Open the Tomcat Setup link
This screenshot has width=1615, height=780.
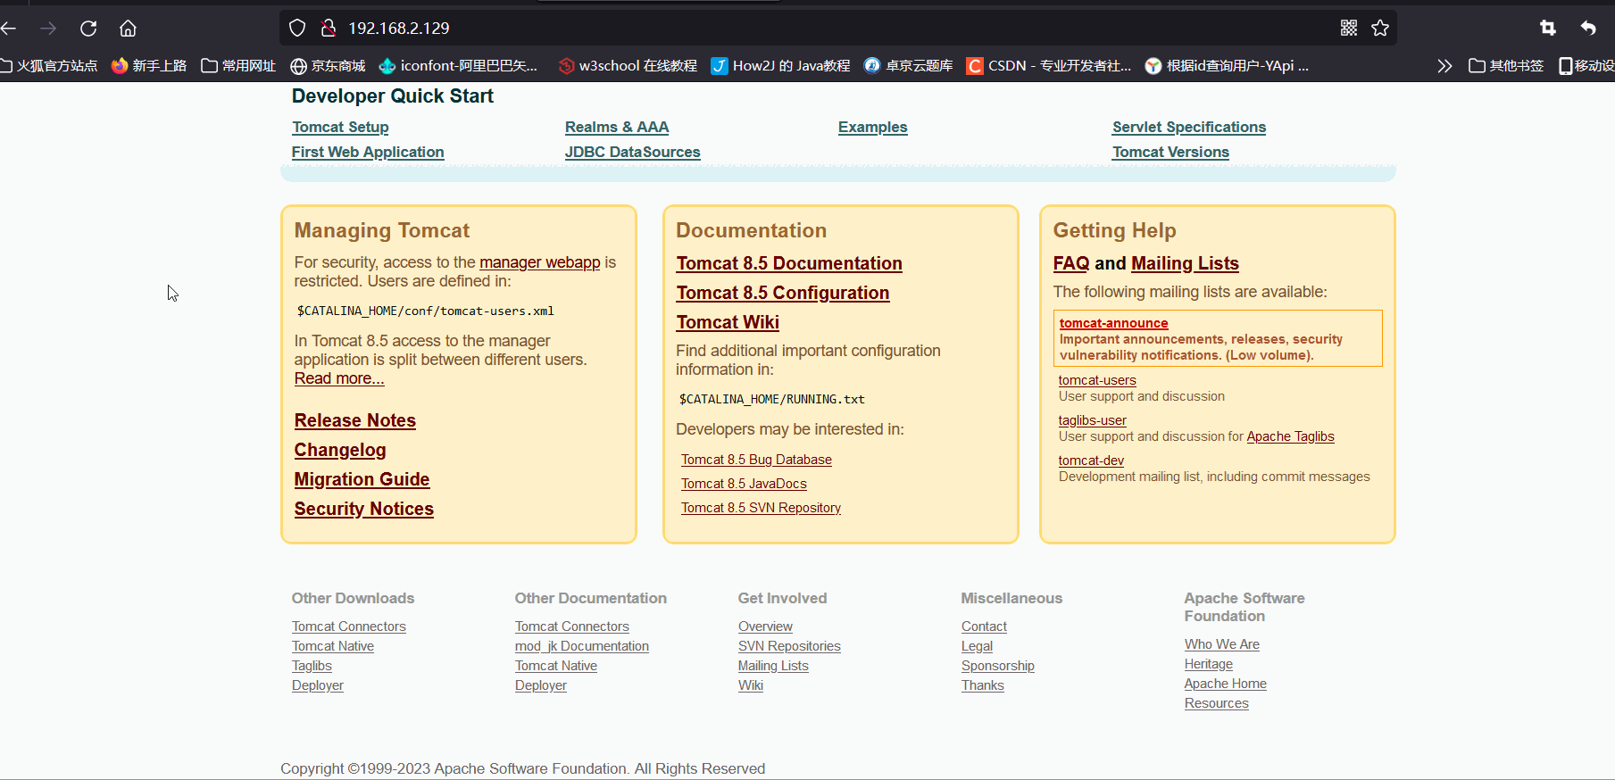[340, 128]
